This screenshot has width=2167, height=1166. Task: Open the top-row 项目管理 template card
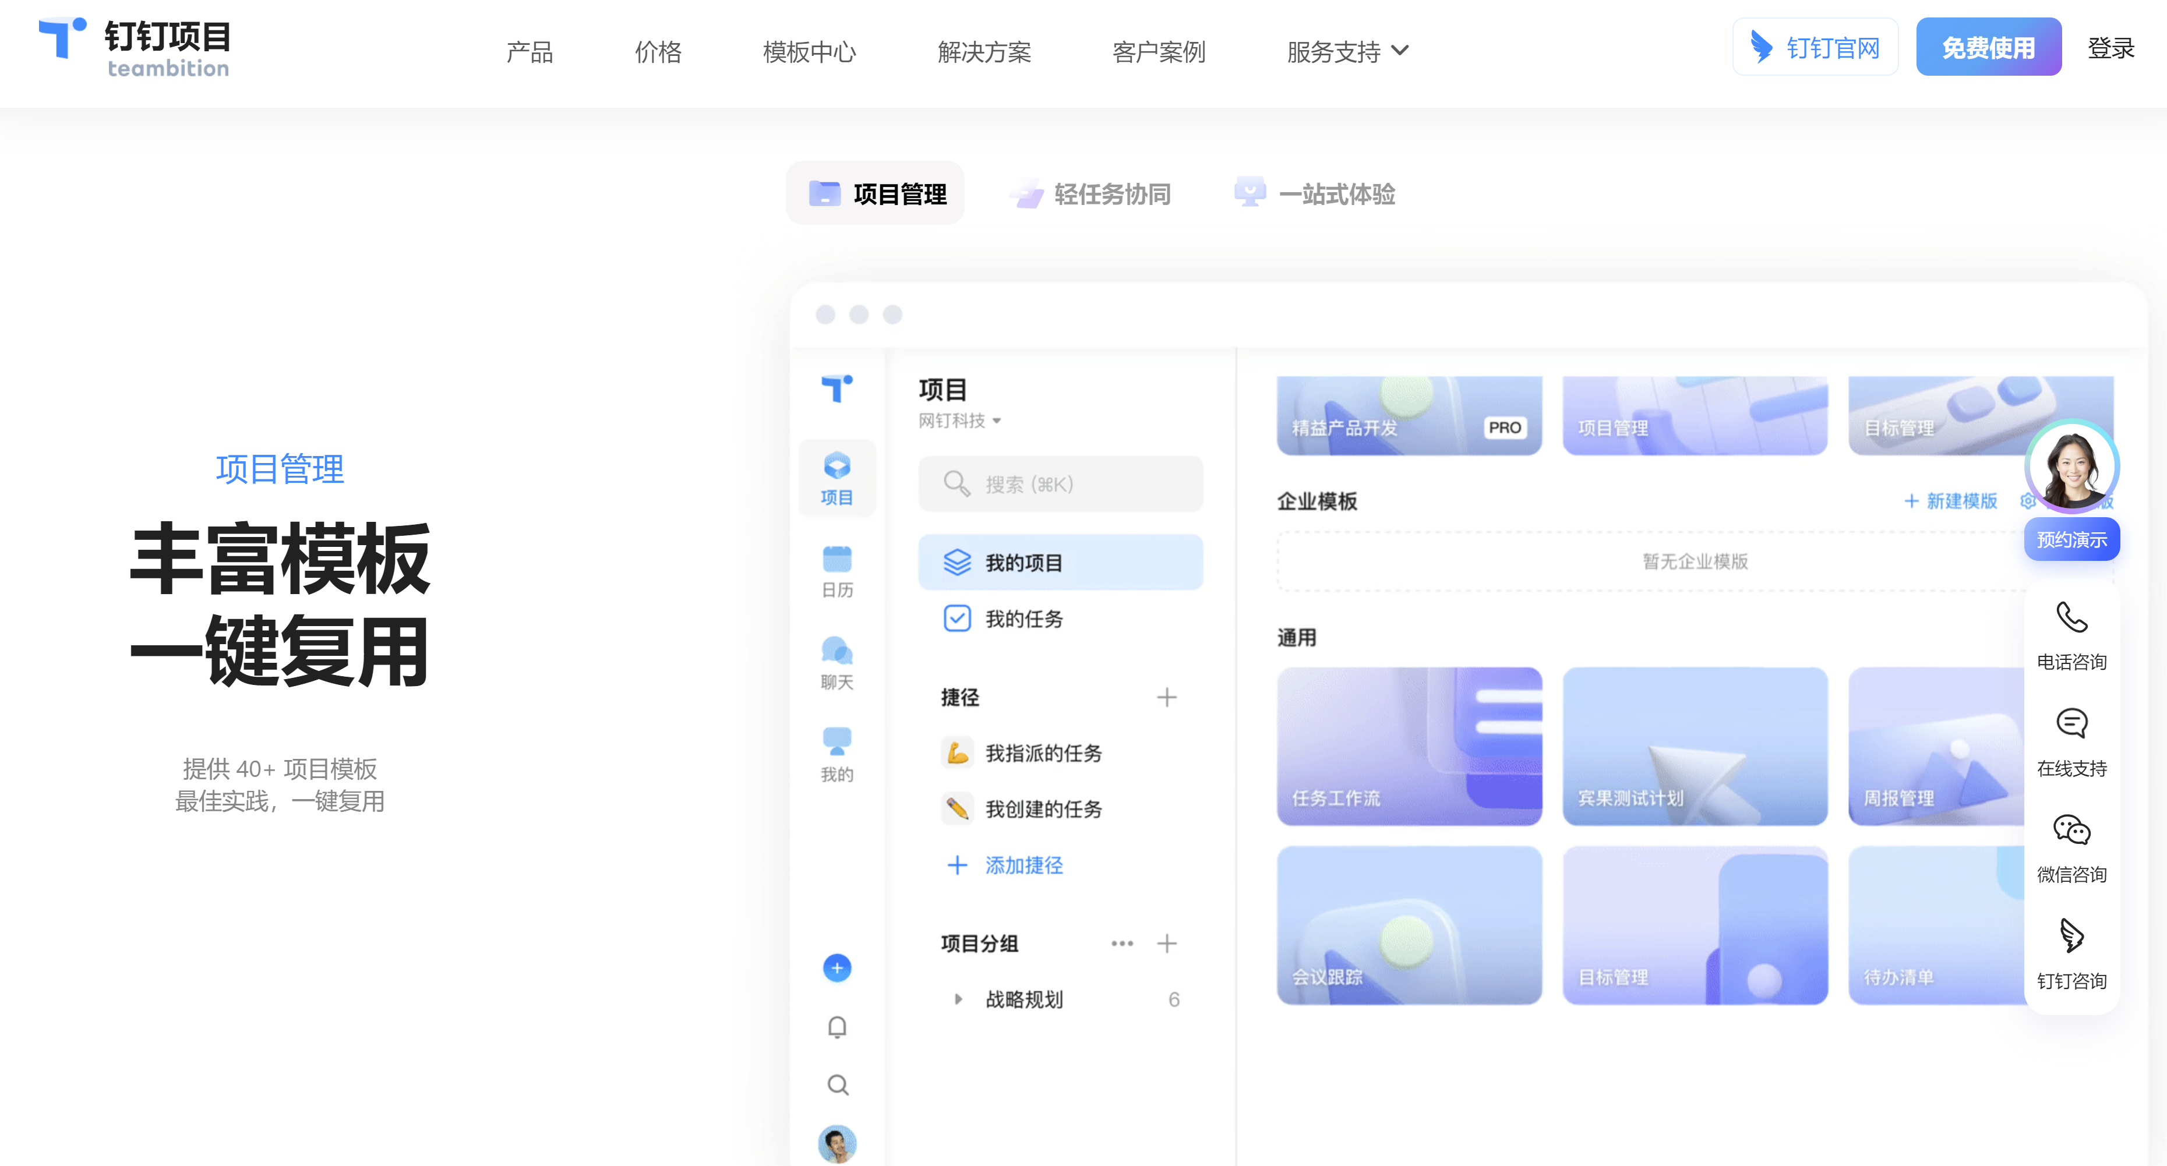(1694, 416)
